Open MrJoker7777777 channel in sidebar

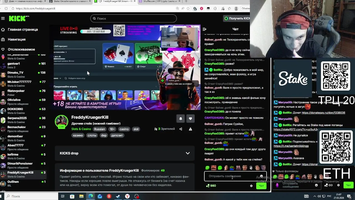(x=23, y=83)
